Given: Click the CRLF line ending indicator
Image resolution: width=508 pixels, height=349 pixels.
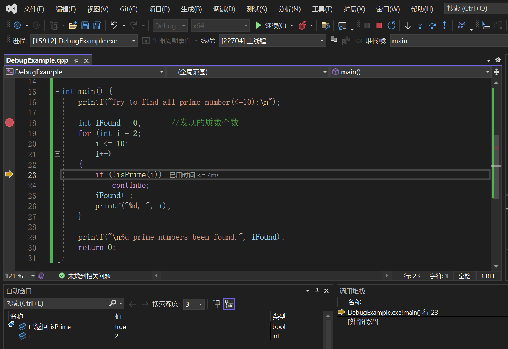Looking at the screenshot, I should coord(488,276).
